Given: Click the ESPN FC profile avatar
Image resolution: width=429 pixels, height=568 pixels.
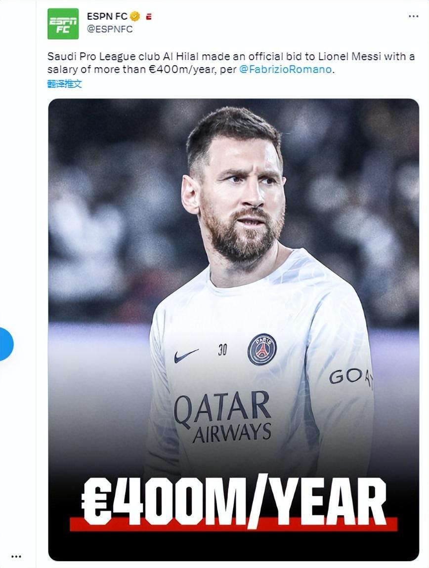Looking at the screenshot, I should [63, 24].
